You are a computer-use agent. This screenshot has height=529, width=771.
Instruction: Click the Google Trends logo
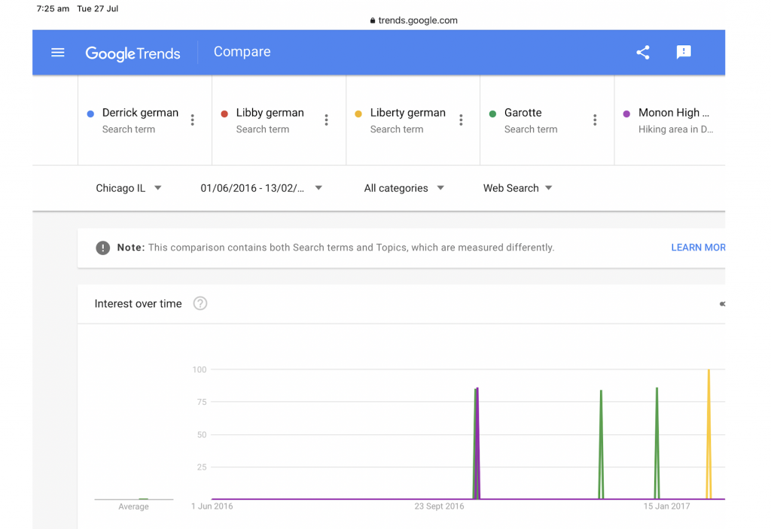(x=133, y=53)
